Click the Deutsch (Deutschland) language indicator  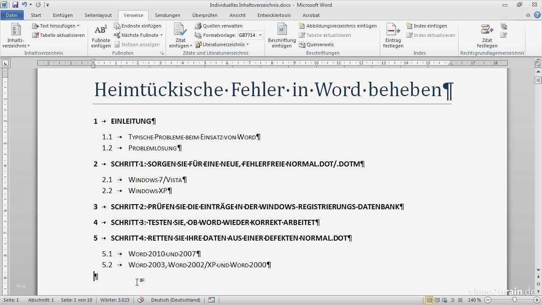click(176, 300)
